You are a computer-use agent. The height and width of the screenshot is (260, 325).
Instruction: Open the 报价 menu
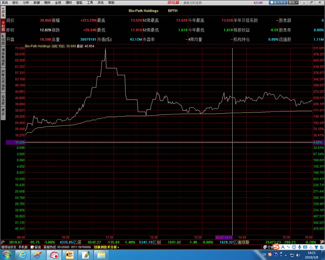point(15,3)
